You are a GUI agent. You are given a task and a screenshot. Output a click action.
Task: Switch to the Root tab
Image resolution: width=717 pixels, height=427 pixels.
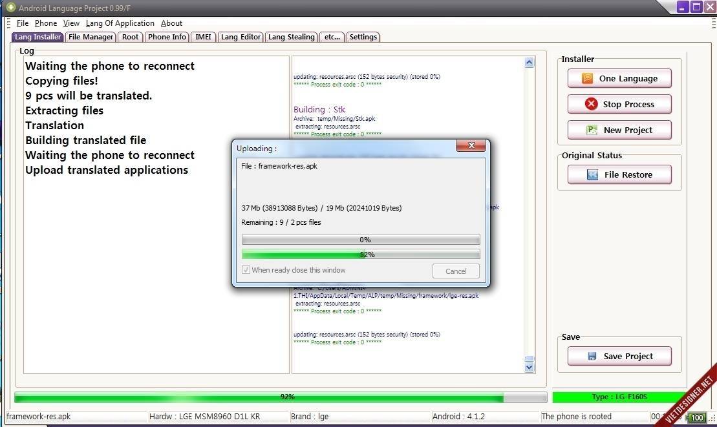131,37
